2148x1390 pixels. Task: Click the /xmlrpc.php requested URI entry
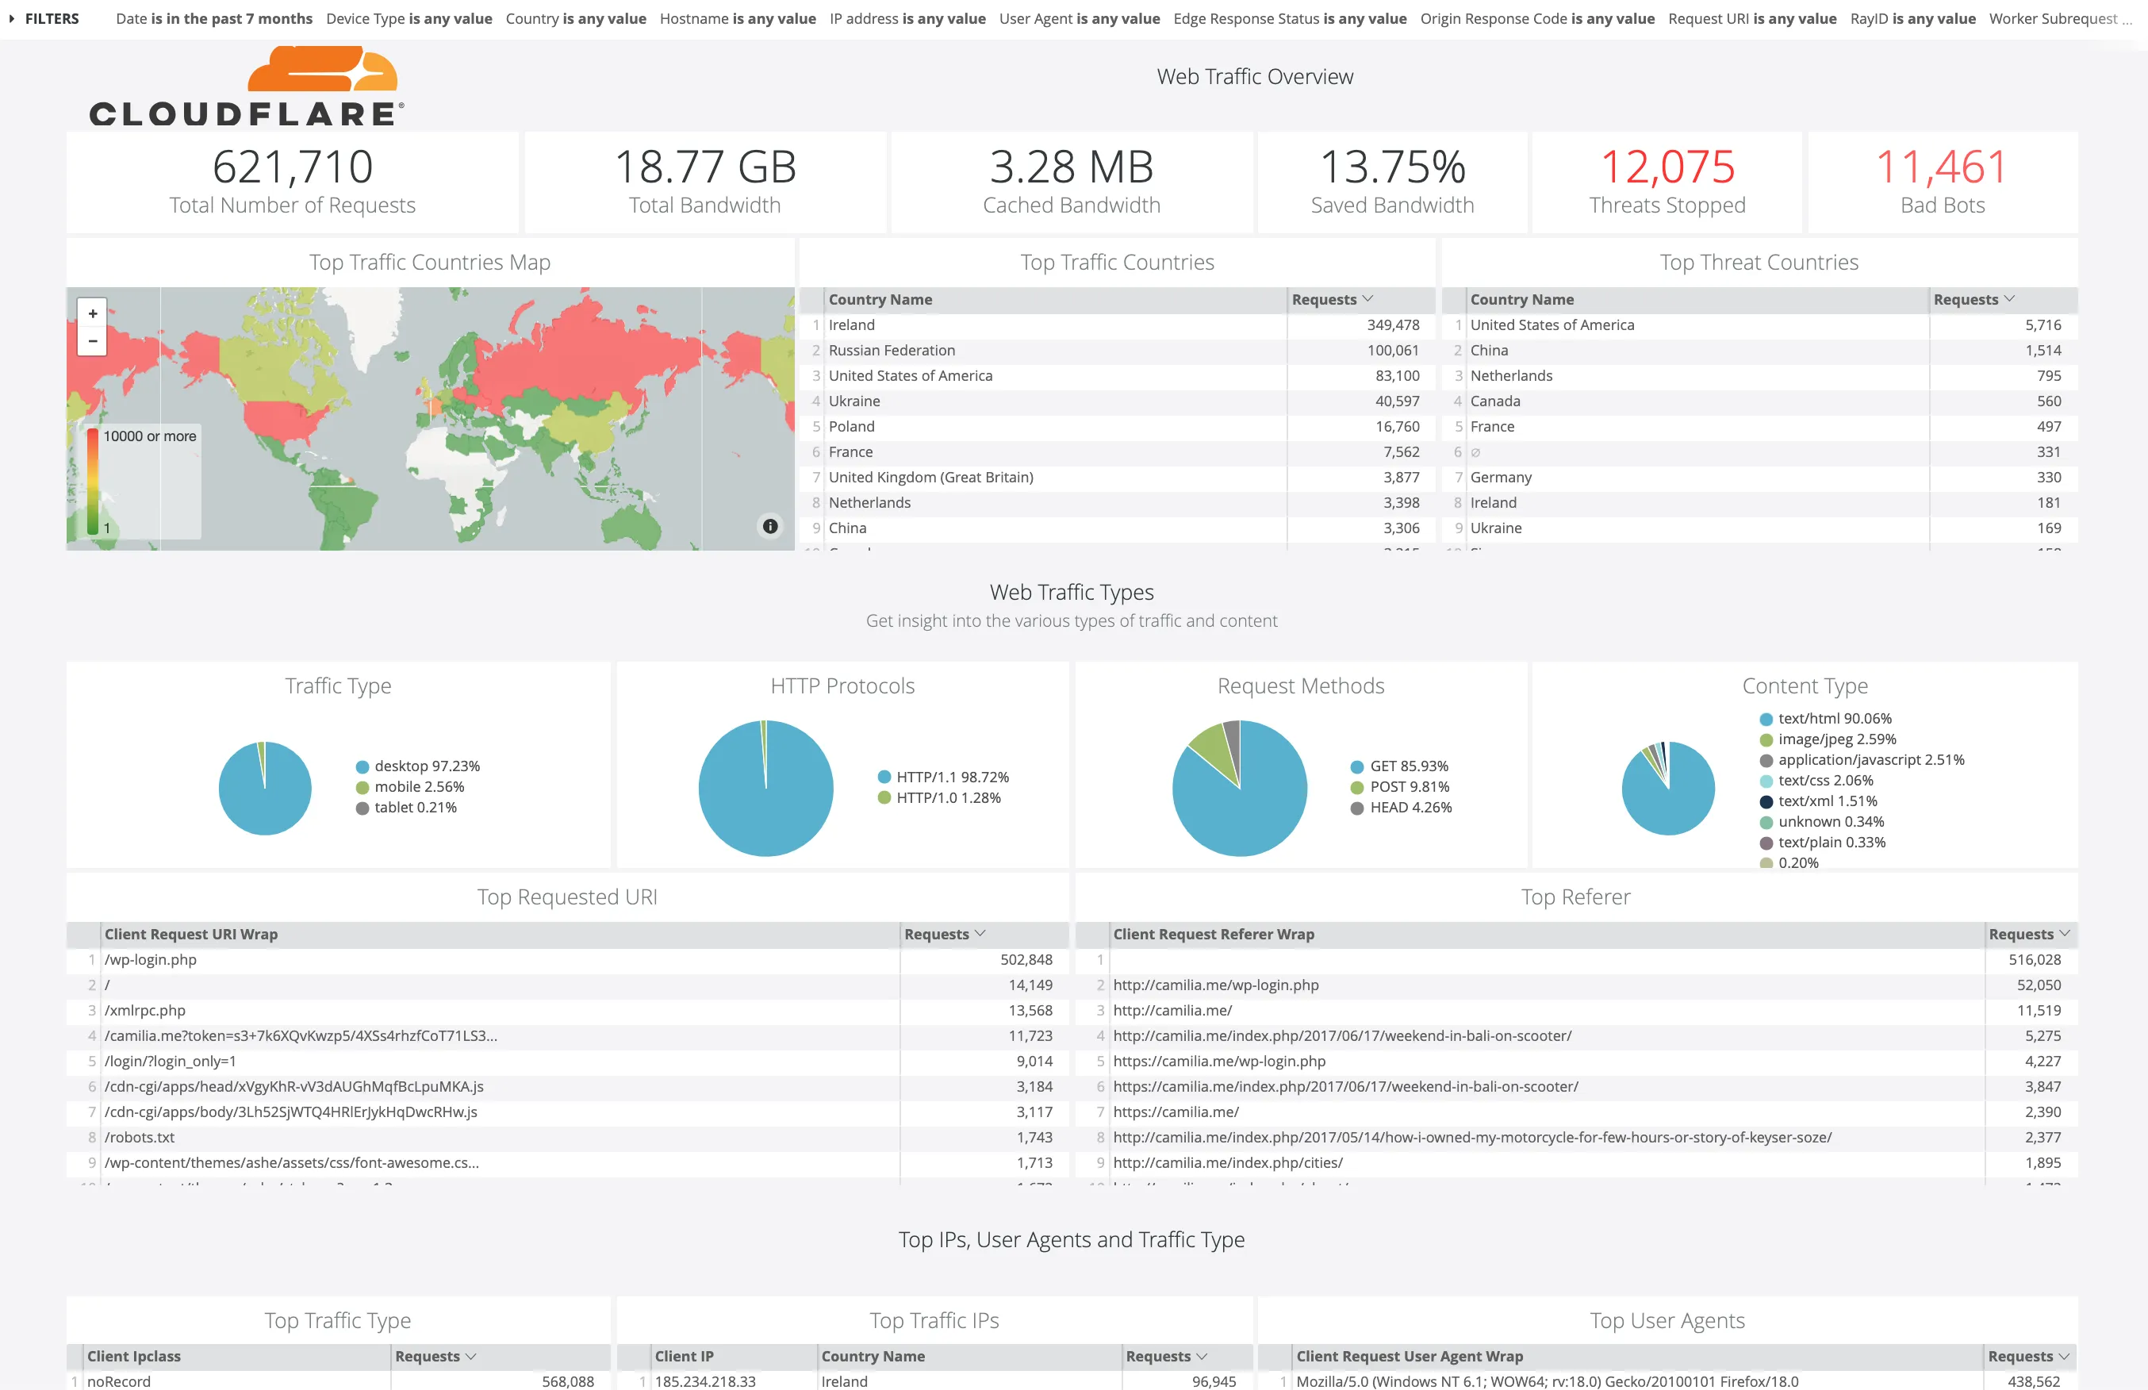point(147,1010)
